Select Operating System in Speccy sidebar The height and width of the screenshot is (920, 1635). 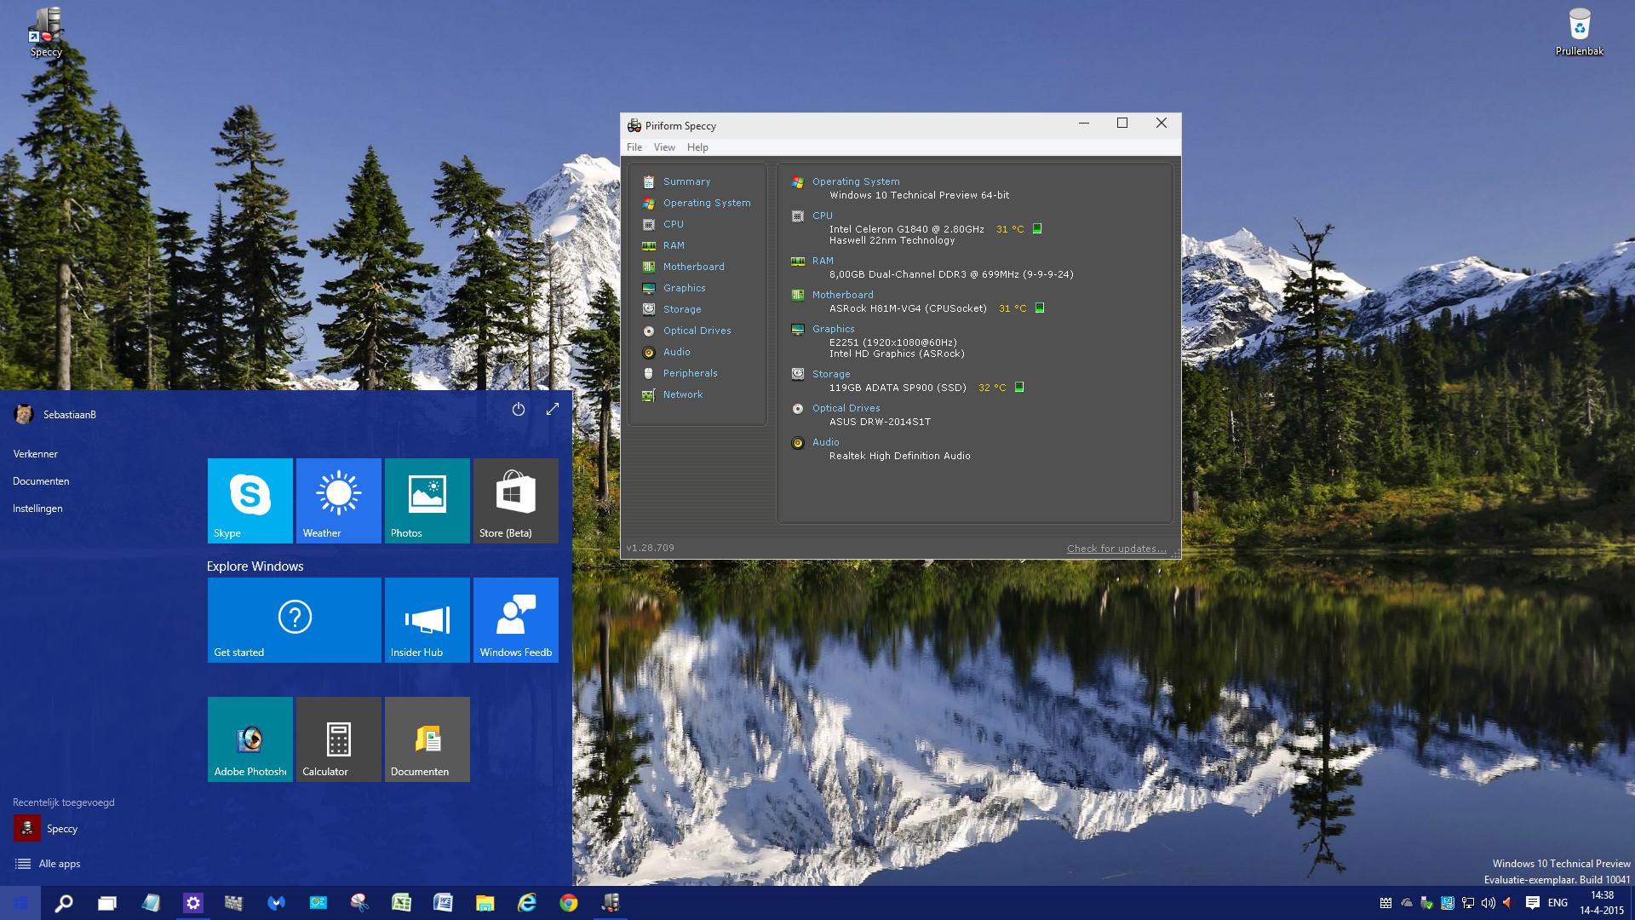coord(707,203)
